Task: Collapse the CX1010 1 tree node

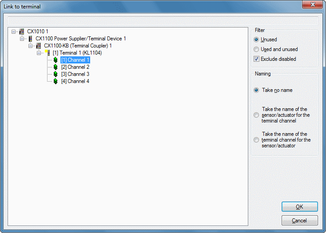Action: 13,32
